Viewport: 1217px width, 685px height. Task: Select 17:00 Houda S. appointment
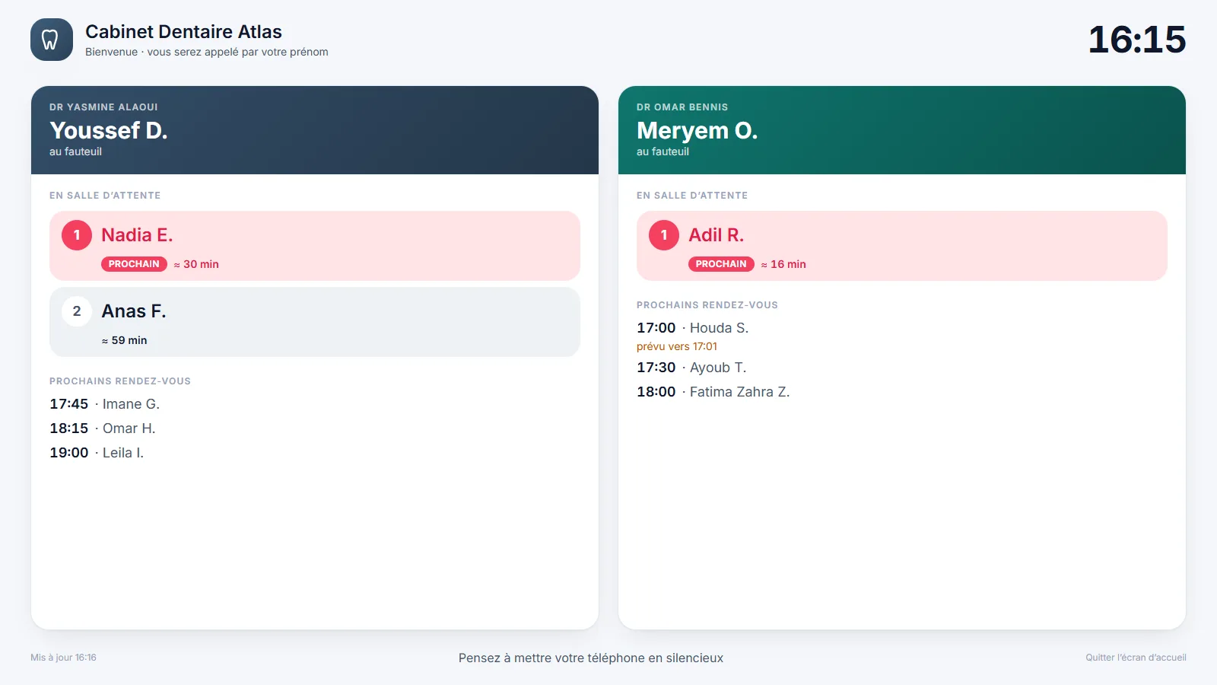(693, 328)
